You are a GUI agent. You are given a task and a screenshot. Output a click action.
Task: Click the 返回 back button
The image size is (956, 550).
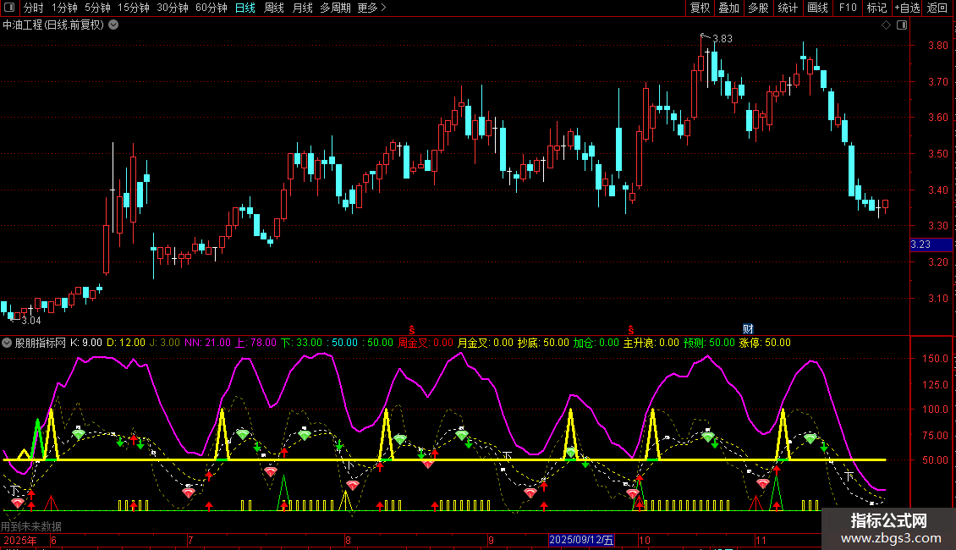937,8
